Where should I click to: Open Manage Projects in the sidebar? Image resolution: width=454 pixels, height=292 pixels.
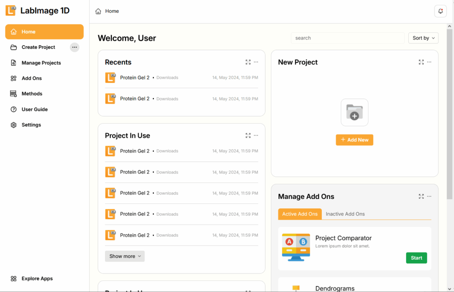point(41,63)
